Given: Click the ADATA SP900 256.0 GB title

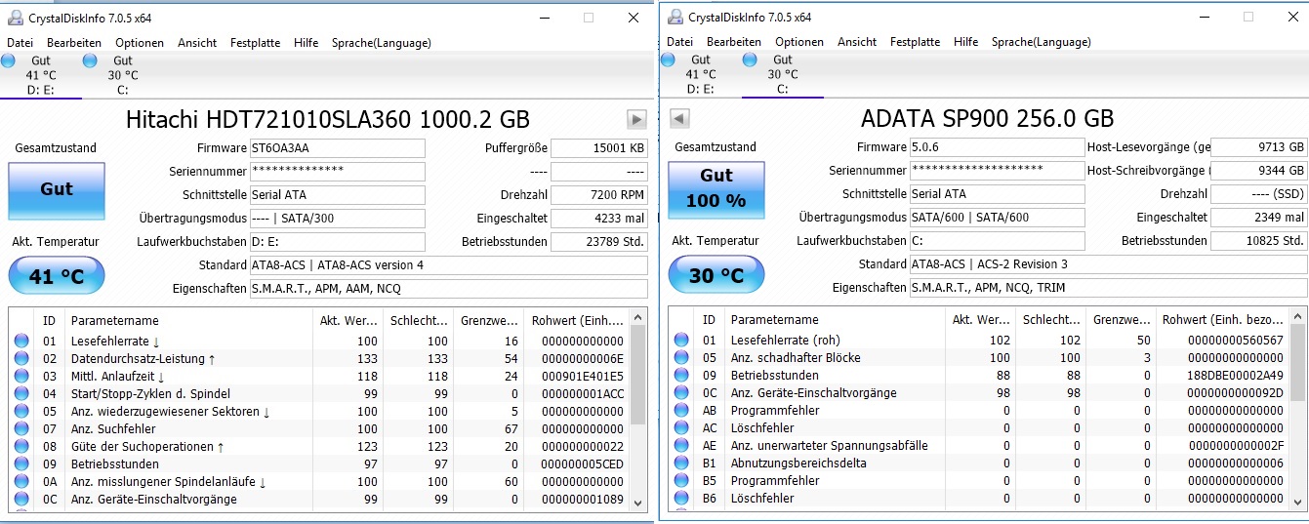Looking at the screenshot, I should coord(987,119).
